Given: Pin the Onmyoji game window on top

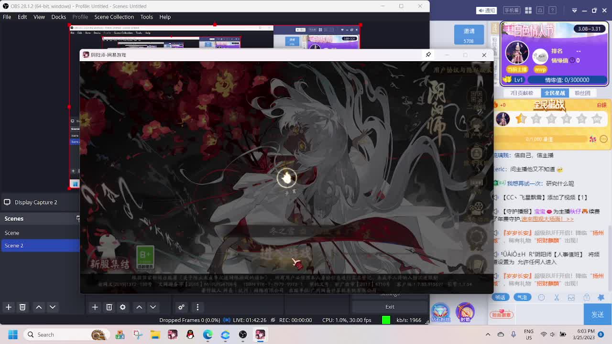Looking at the screenshot, I should [x=428, y=54].
